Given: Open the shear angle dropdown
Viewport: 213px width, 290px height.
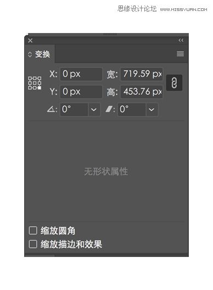Looking at the screenshot, I should [152, 110].
